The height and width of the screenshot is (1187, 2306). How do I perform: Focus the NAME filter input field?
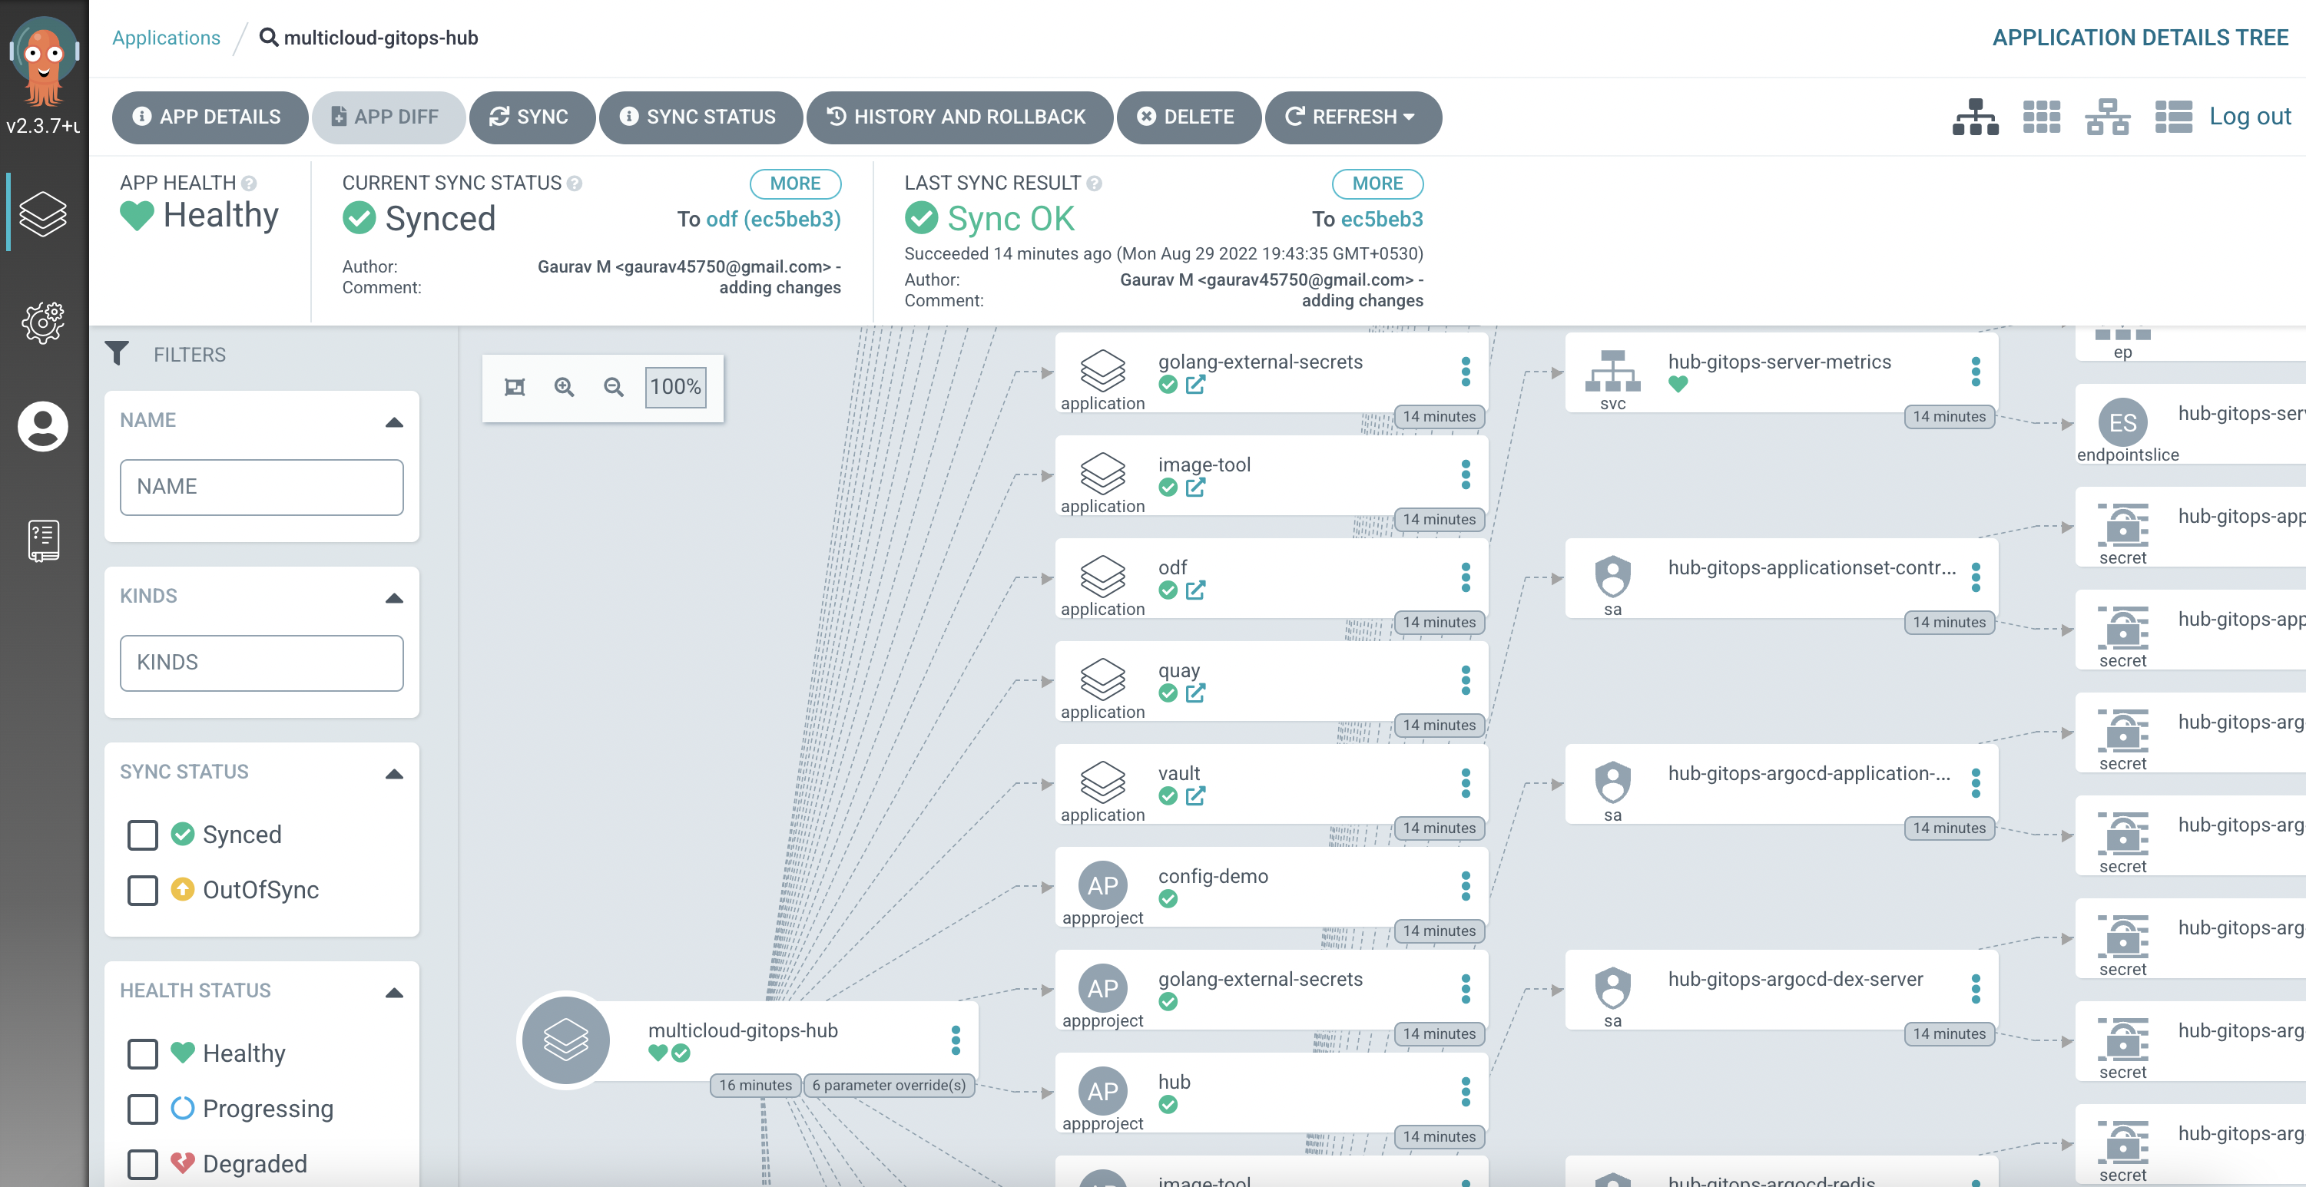point(261,488)
